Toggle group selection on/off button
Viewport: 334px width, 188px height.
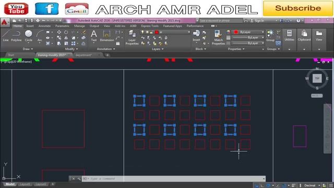coord(278,43)
